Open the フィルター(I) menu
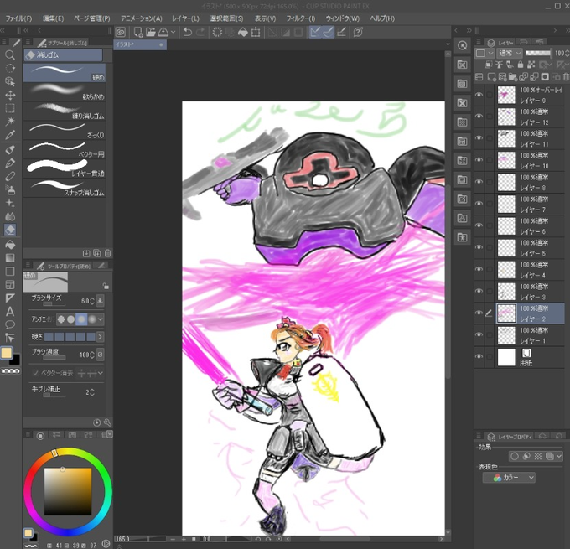The image size is (570, 549). (x=301, y=18)
